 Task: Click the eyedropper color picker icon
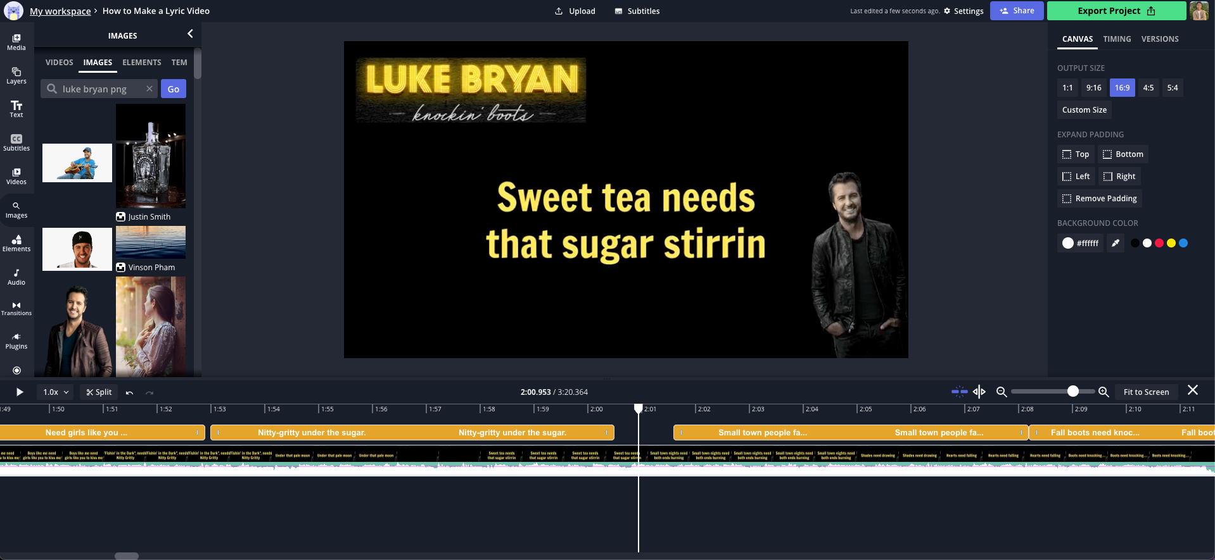[x=1115, y=243]
